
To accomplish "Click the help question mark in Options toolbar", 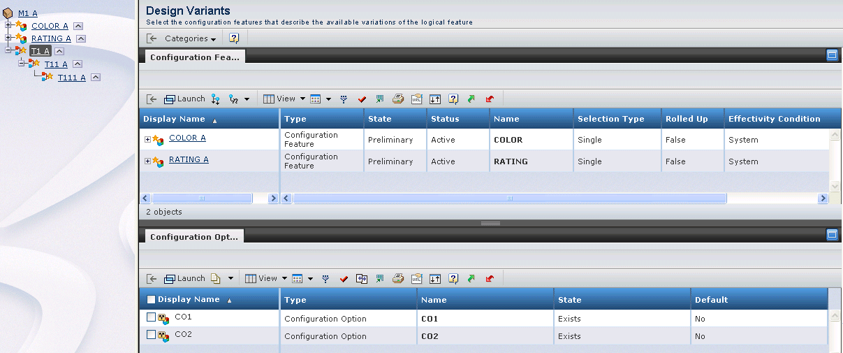I will click(453, 278).
